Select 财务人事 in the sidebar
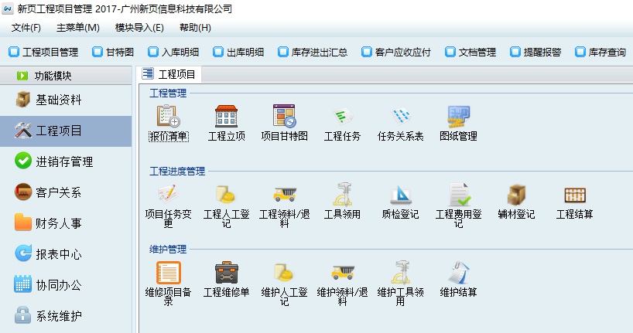Viewport: 633px width, 333px height. click(66, 223)
